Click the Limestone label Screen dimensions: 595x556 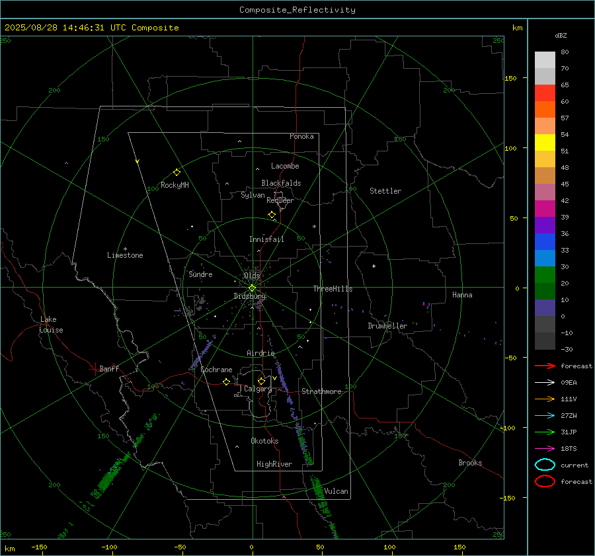(125, 255)
